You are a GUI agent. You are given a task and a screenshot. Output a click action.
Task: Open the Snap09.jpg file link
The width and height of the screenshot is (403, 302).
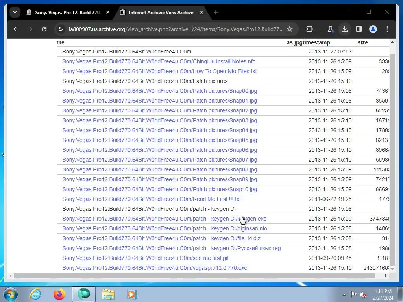(160, 179)
